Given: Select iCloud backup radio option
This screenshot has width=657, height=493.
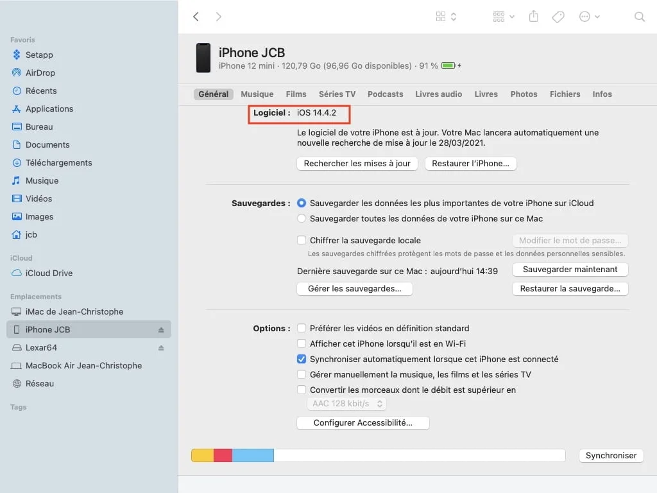Looking at the screenshot, I should point(302,203).
